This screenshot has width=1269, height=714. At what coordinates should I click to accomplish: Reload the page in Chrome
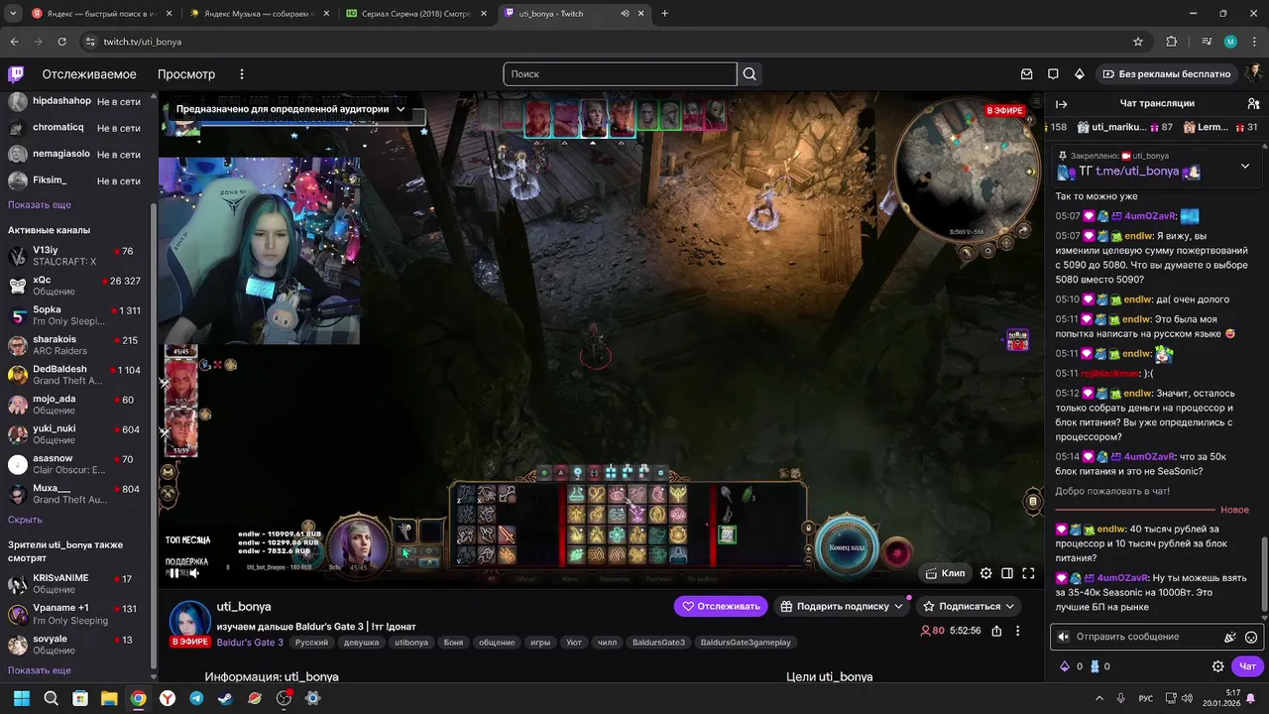point(62,42)
